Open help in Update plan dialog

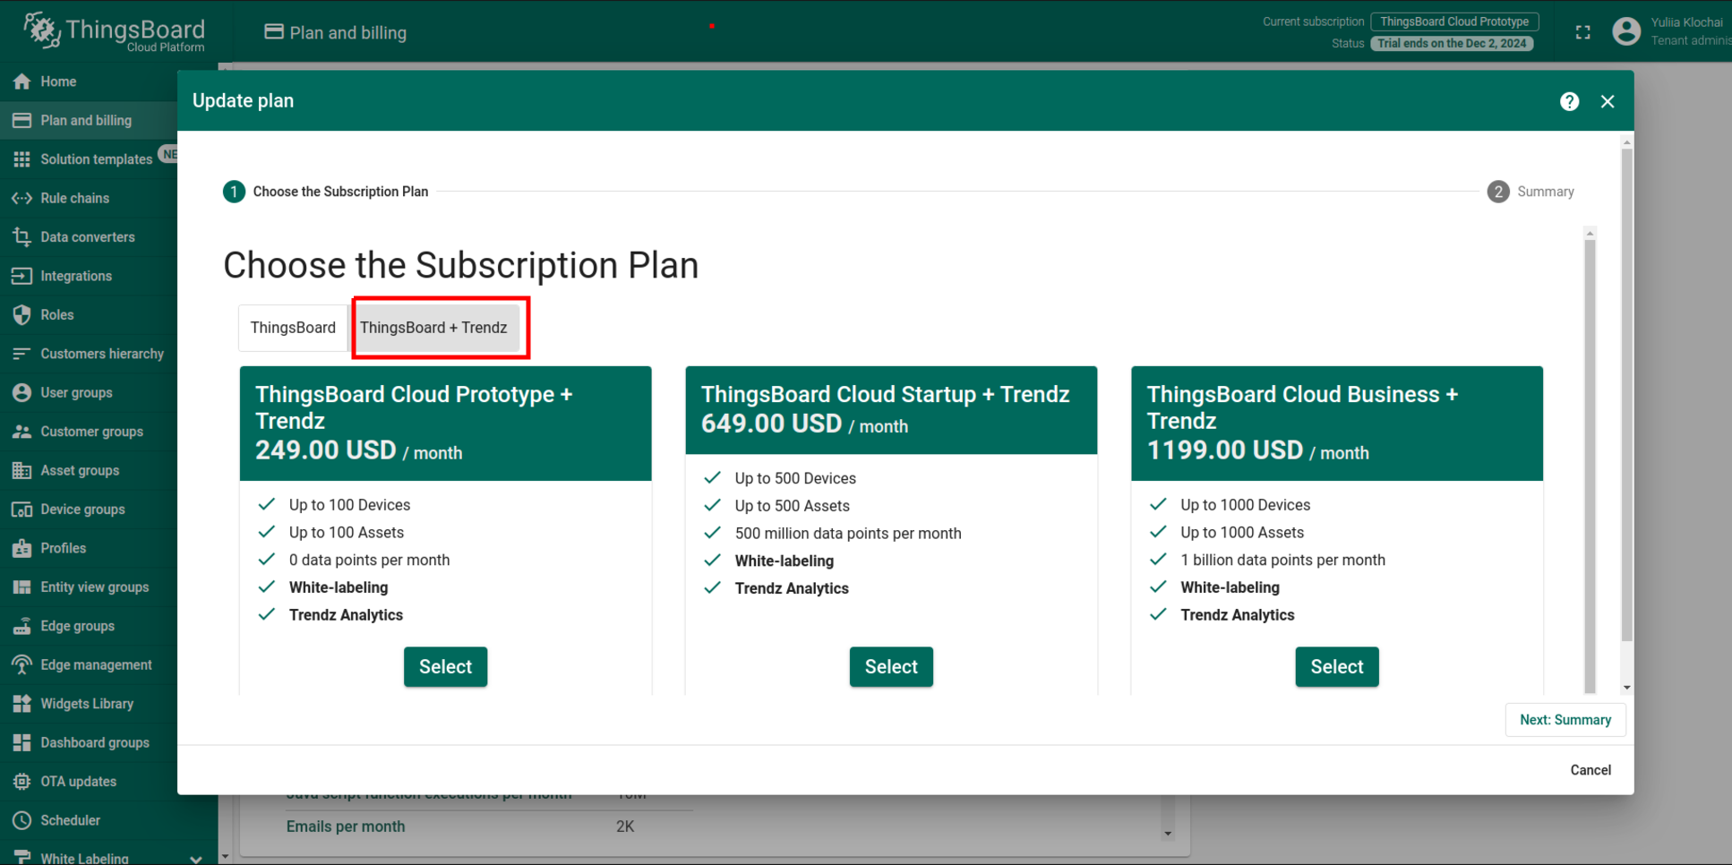coord(1569,101)
